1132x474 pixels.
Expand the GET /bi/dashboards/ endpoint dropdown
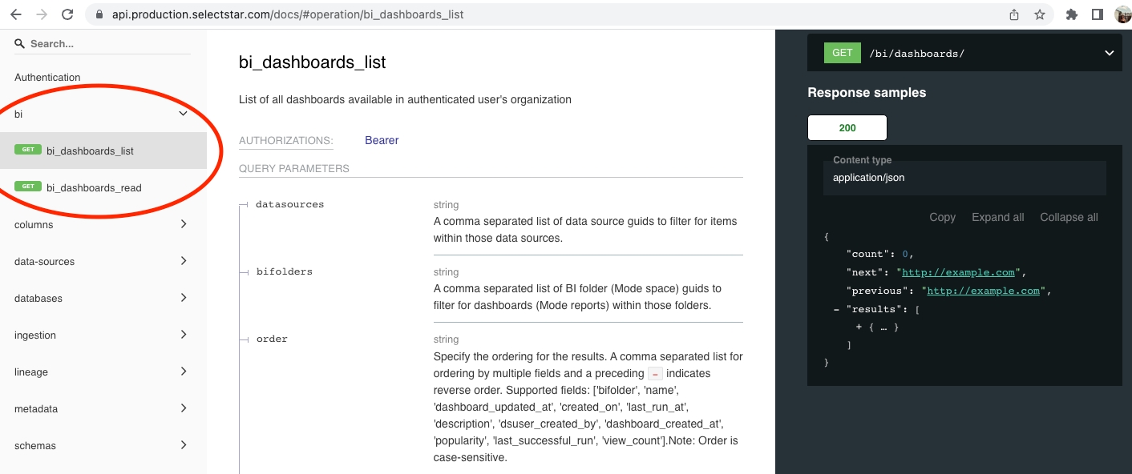1109,54
